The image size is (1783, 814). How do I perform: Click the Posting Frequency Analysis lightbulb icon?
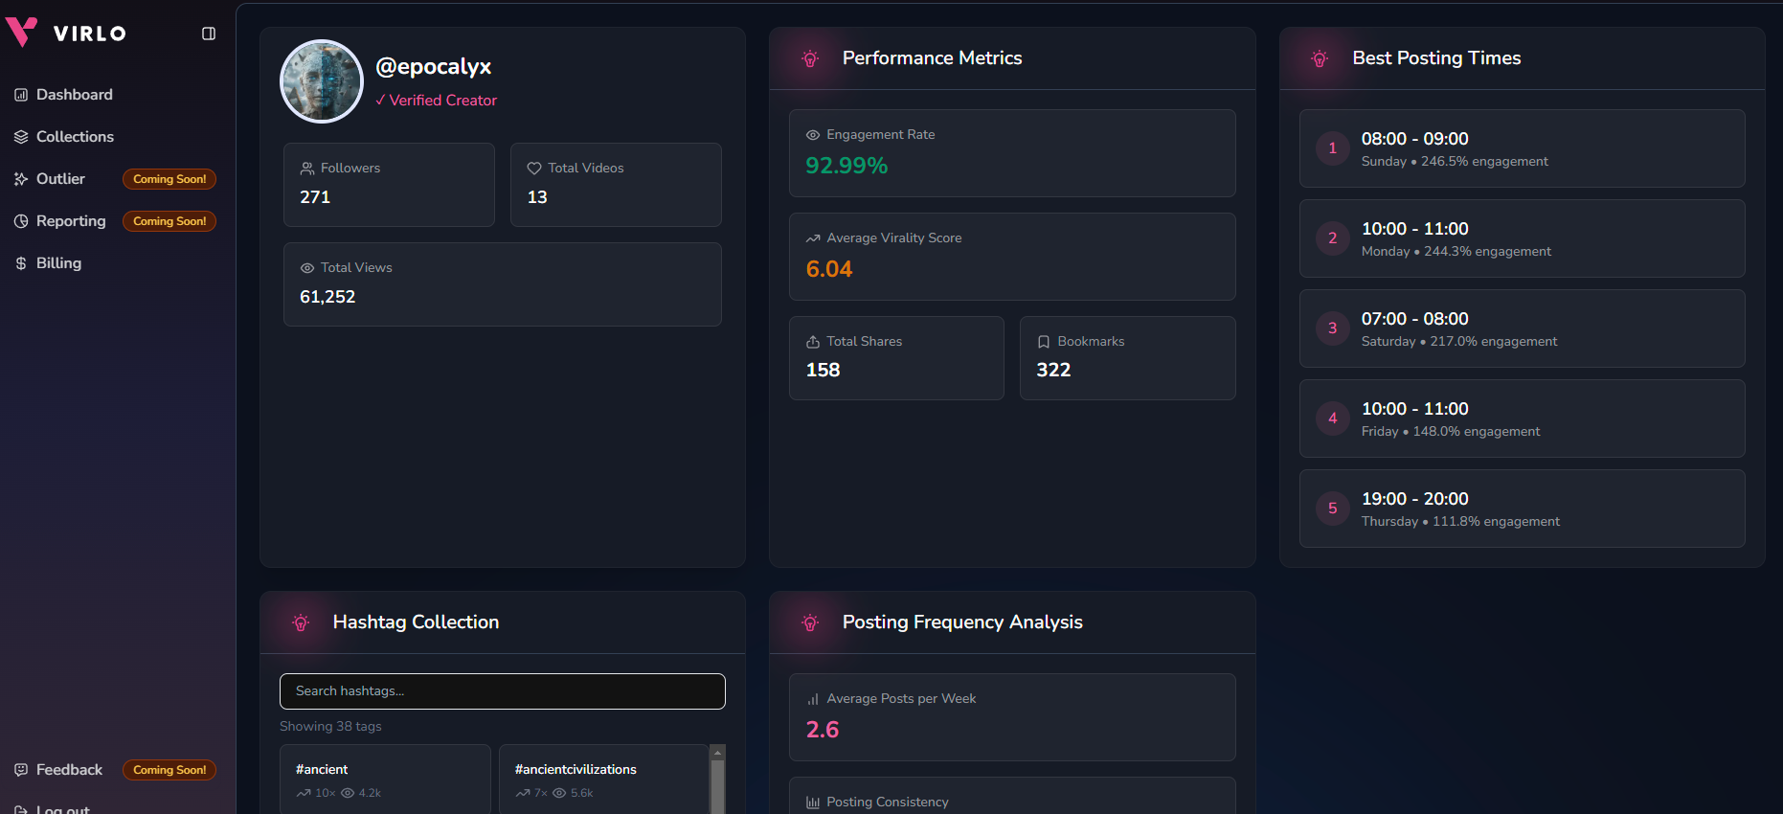(810, 622)
